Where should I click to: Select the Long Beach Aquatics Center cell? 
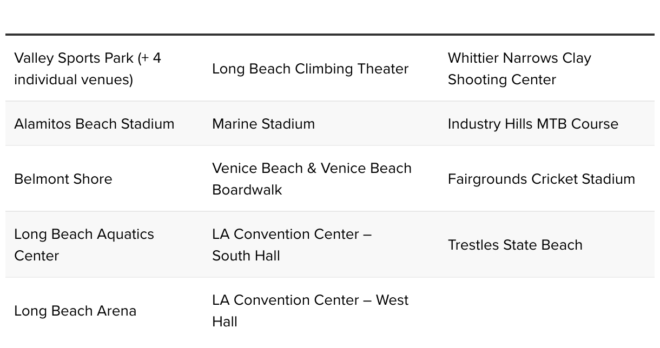pos(104,245)
